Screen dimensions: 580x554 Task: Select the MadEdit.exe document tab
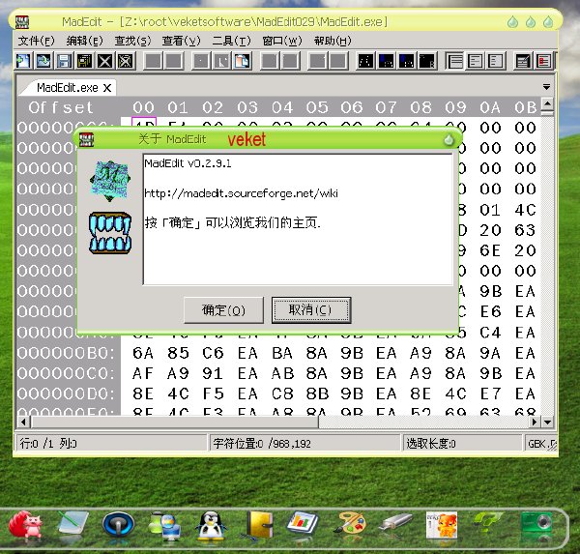tap(67, 88)
